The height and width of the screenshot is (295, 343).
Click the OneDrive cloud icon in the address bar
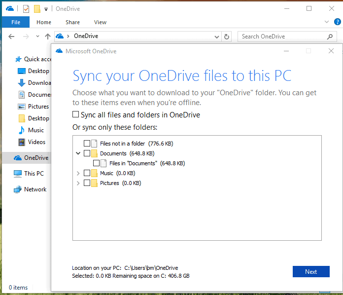60,36
